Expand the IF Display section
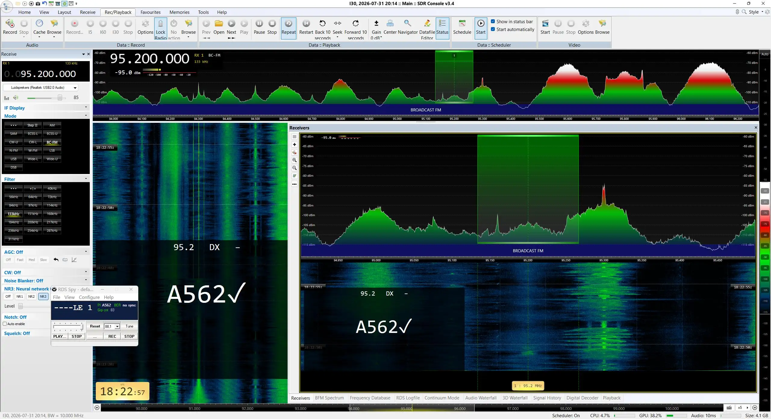 pos(45,108)
